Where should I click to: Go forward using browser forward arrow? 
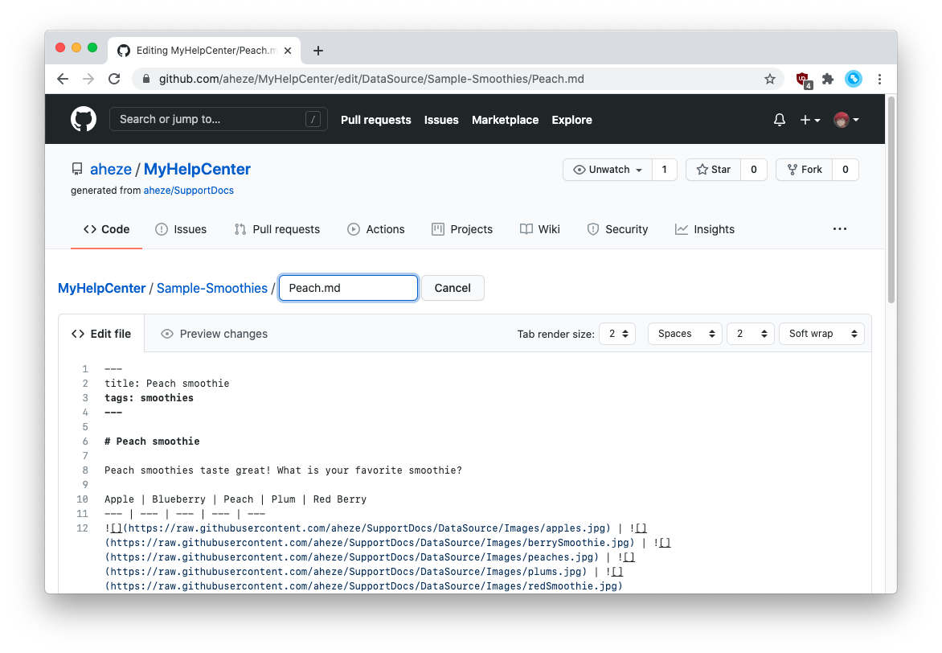coord(88,79)
